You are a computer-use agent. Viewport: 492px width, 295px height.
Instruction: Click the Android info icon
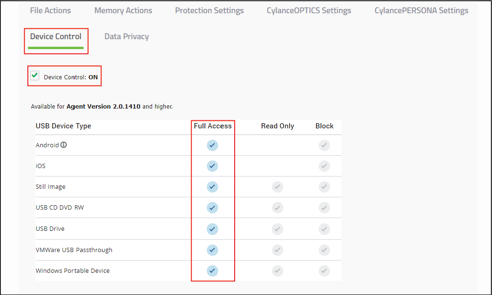pos(64,145)
